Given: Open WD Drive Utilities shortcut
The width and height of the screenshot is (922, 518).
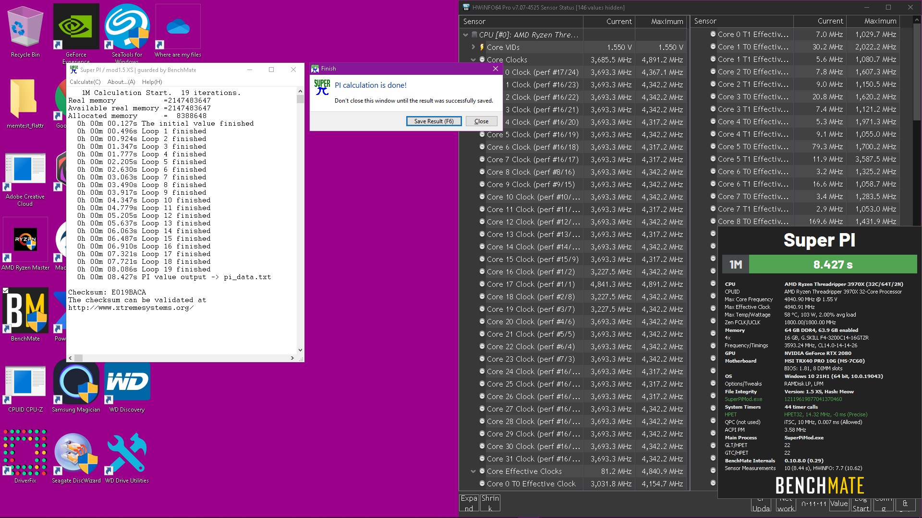Looking at the screenshot, I should (x=127, y=457).
